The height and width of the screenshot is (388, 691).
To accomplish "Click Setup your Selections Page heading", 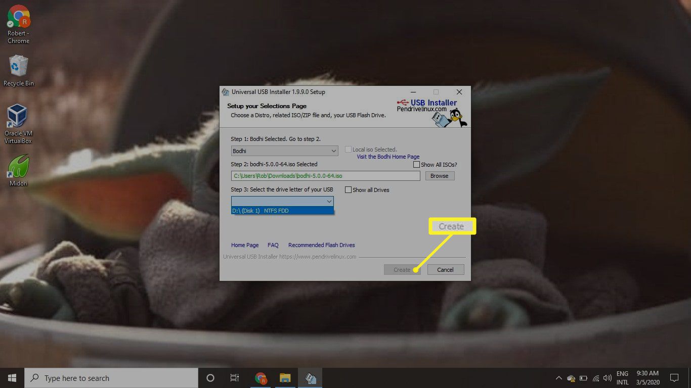I will pos(267,106).
